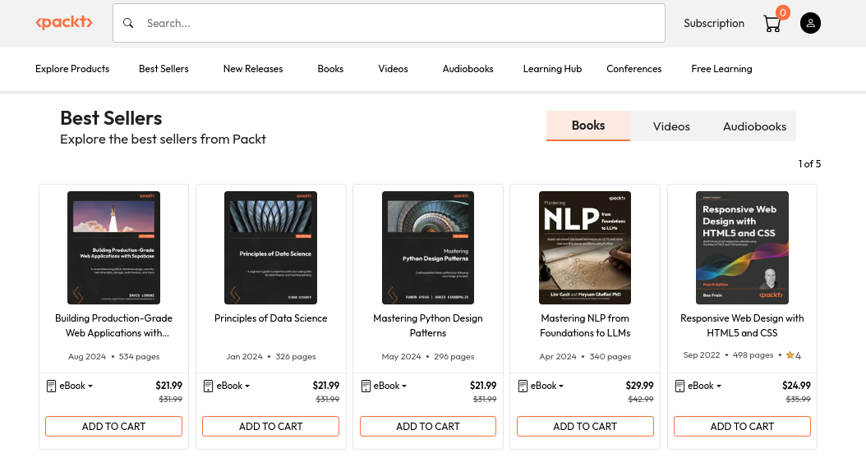This screenshot has height=471, width=866.
Task: Open Learning Hub nav item
Action: [x=552, y=69]
